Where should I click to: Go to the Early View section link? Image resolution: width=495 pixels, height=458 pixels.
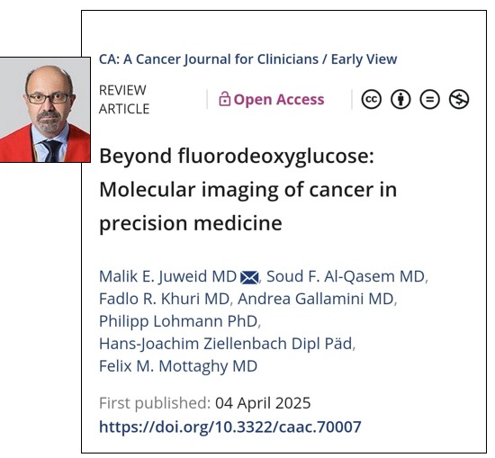point(364,59)
